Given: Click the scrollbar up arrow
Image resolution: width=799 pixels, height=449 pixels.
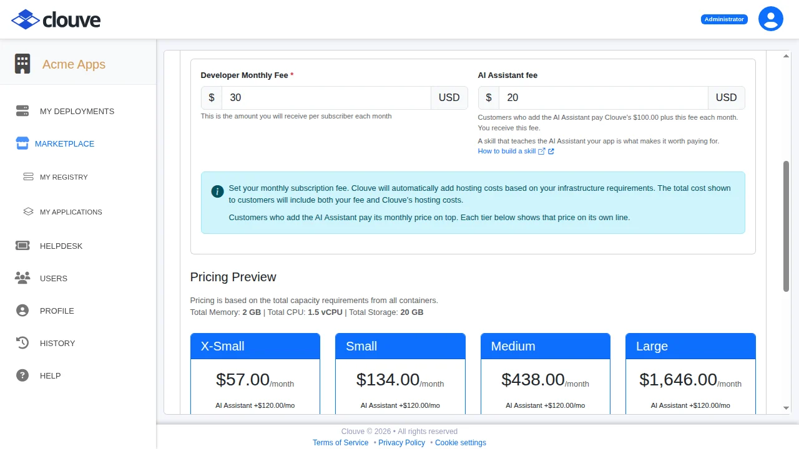Looking at the screenshot, I should point(786,56).
